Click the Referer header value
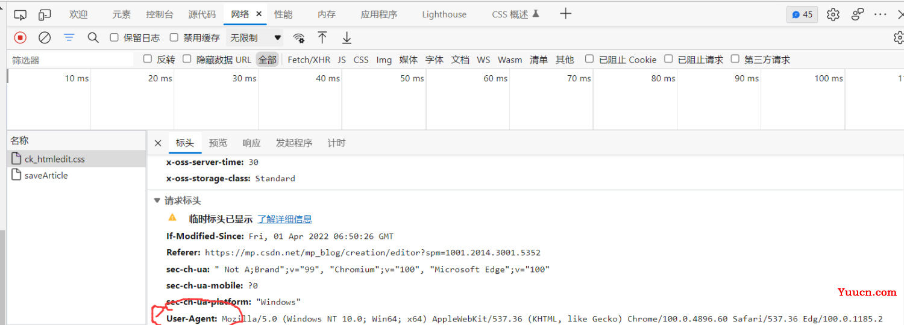904x325 pixels. [372, 253]
